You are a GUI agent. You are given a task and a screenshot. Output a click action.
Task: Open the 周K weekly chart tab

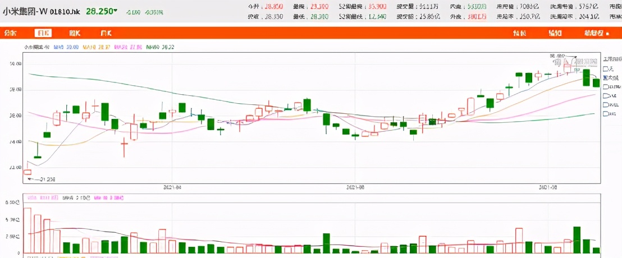75,33
